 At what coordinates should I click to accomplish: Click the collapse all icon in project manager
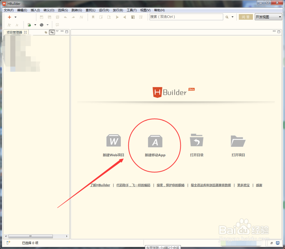[46, 32]
